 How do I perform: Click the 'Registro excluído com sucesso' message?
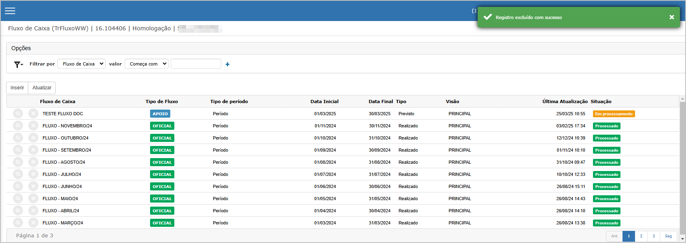click(529, 17)
